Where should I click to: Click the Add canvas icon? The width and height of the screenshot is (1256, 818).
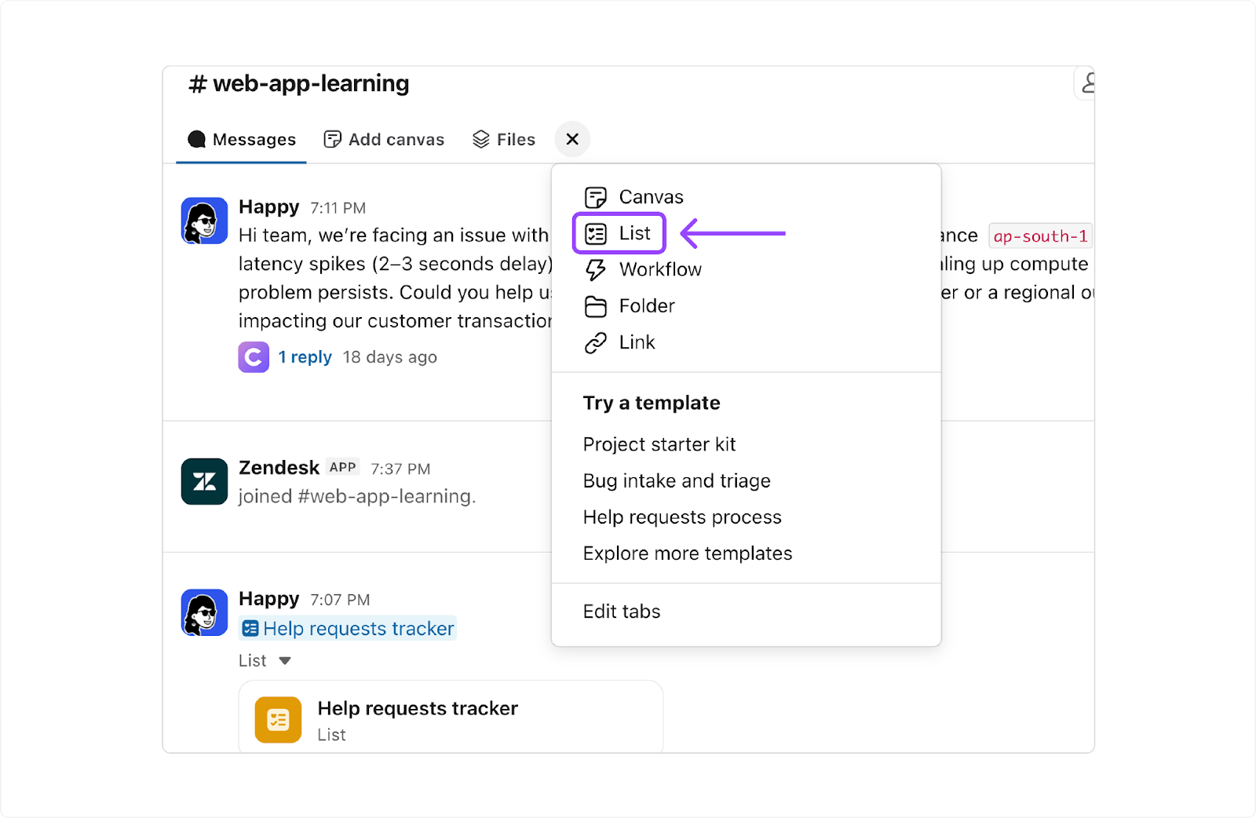[x=333, y=138]
